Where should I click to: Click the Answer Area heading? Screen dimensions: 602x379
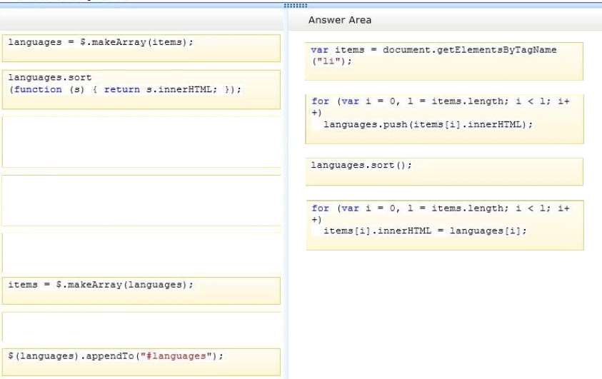click(340, 20)
